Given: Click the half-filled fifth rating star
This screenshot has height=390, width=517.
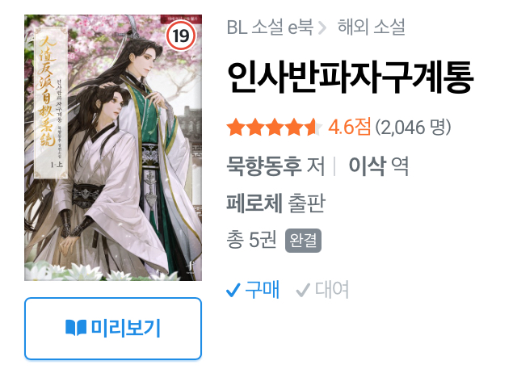Looking at the screenshot, I should (x=313, y=128).
